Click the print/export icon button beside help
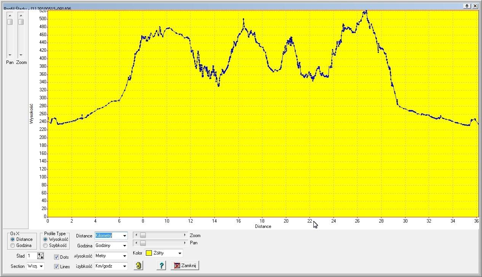Image resolution: width=482 pixels, height=277 pixels. (x=138, y=266)
